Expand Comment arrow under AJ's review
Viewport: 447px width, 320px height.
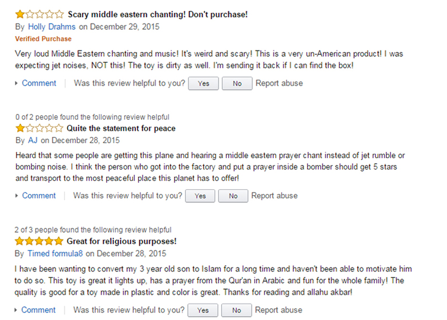pyautogui.click(x=17, y=196)
